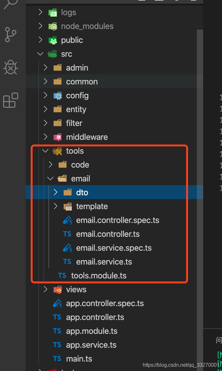Open app.module.ts file

92,331
